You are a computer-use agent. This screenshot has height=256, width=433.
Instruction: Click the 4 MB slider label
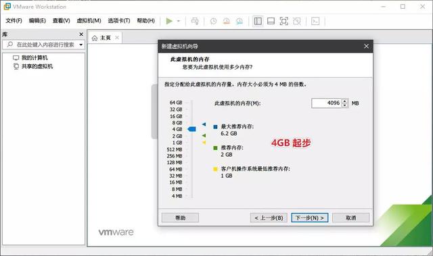[177, 196]
